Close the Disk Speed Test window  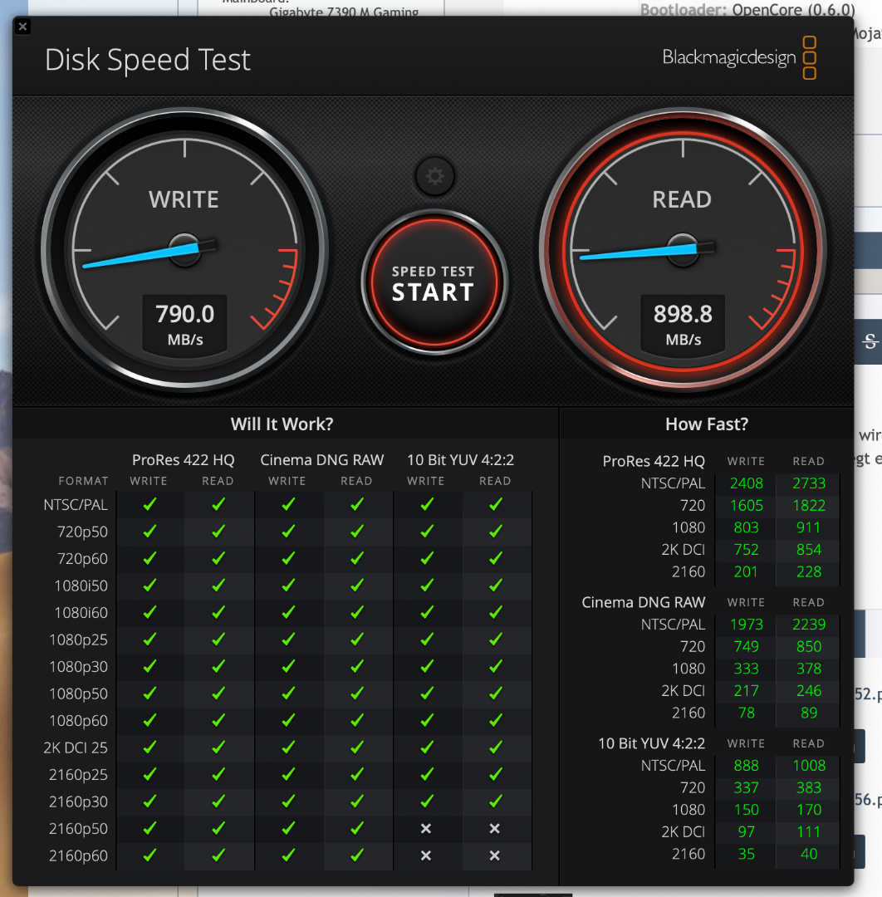tap(23, 27)
